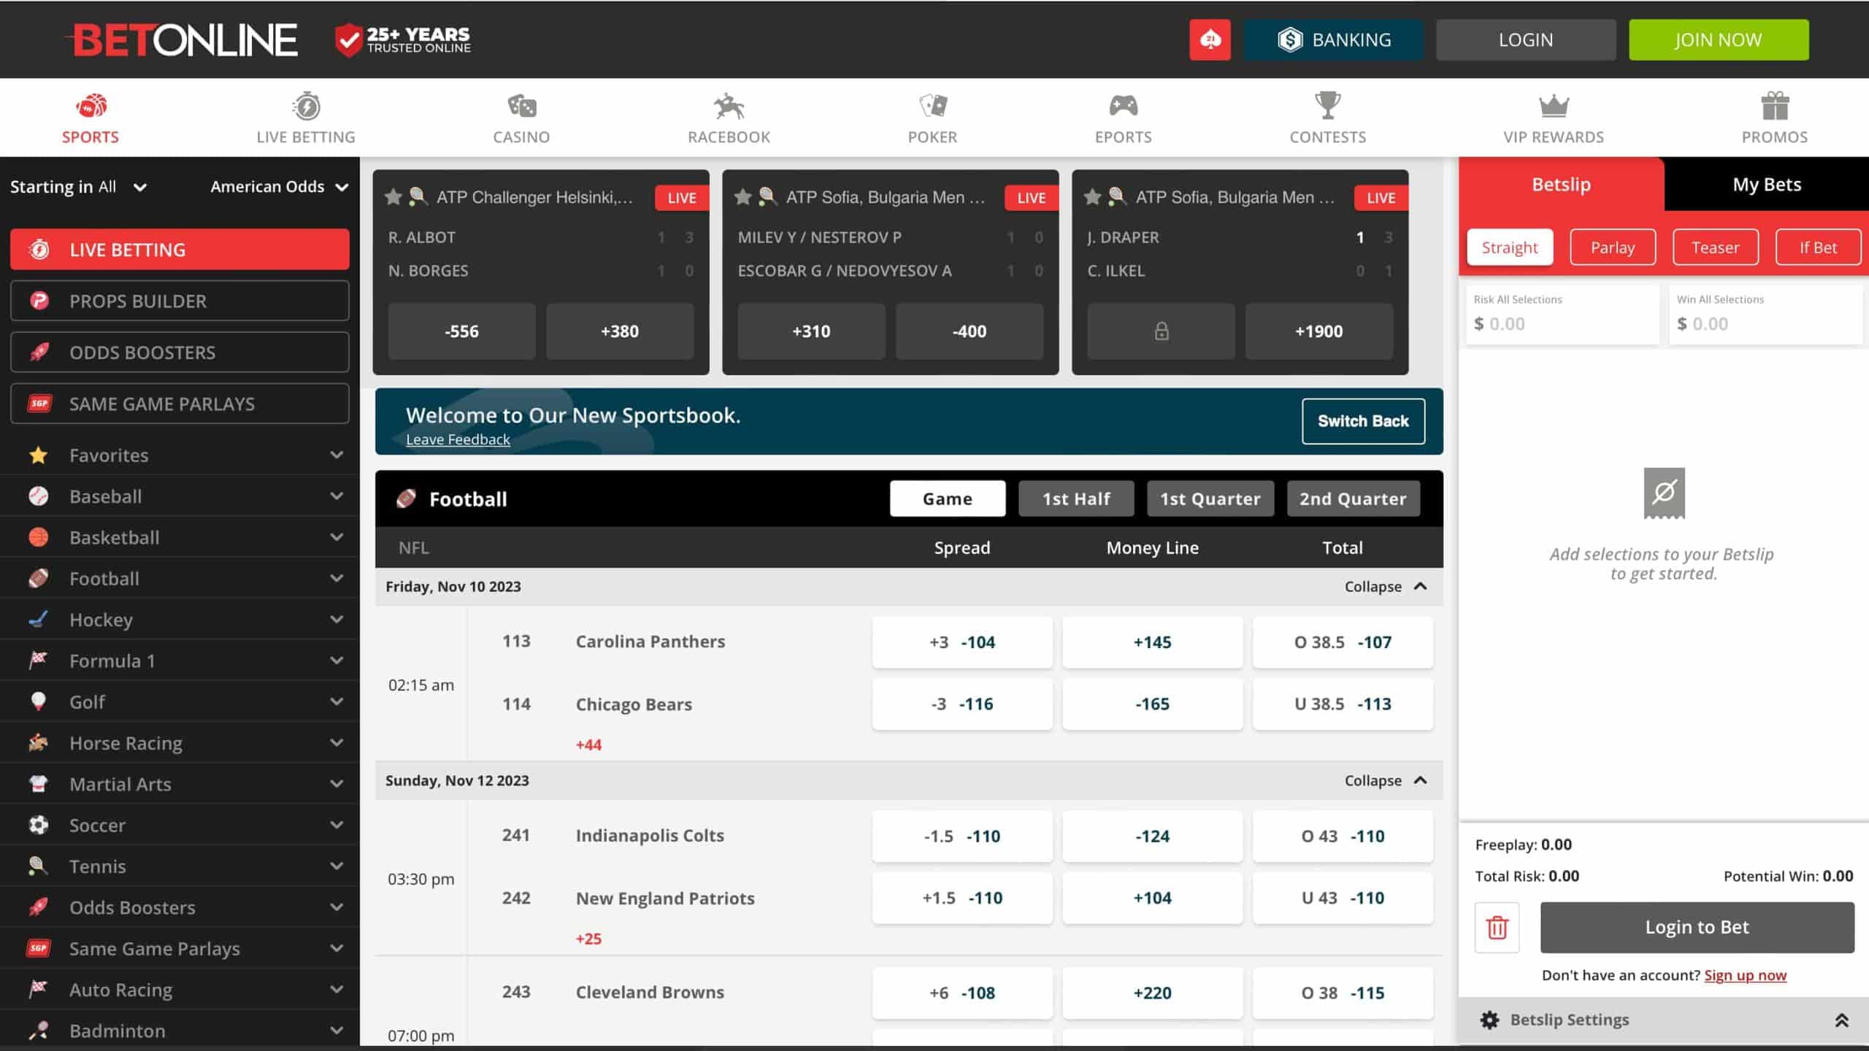
Task: Click the Sign up now link
Action: pos(1745,975)
